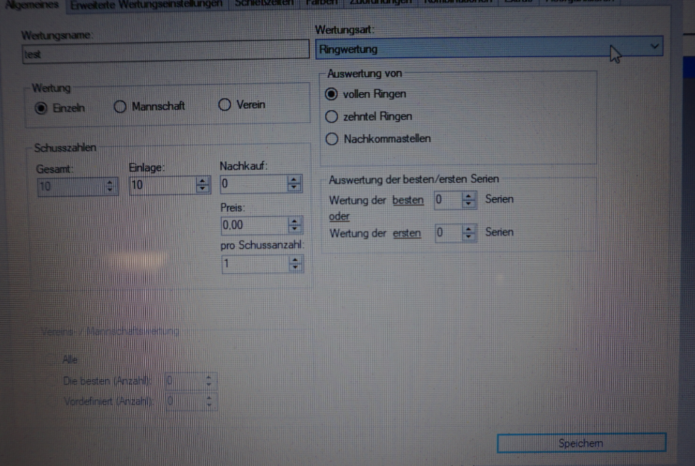Click the underlined "besten" text
The width and height of the screenshot is (695, 466).
point(408,200)
